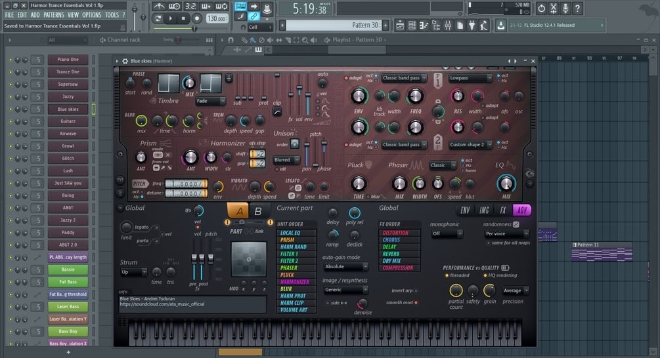Viewport: 660px width, 358px height.
Task: Open the Mixer view icon
Action: 448,26
